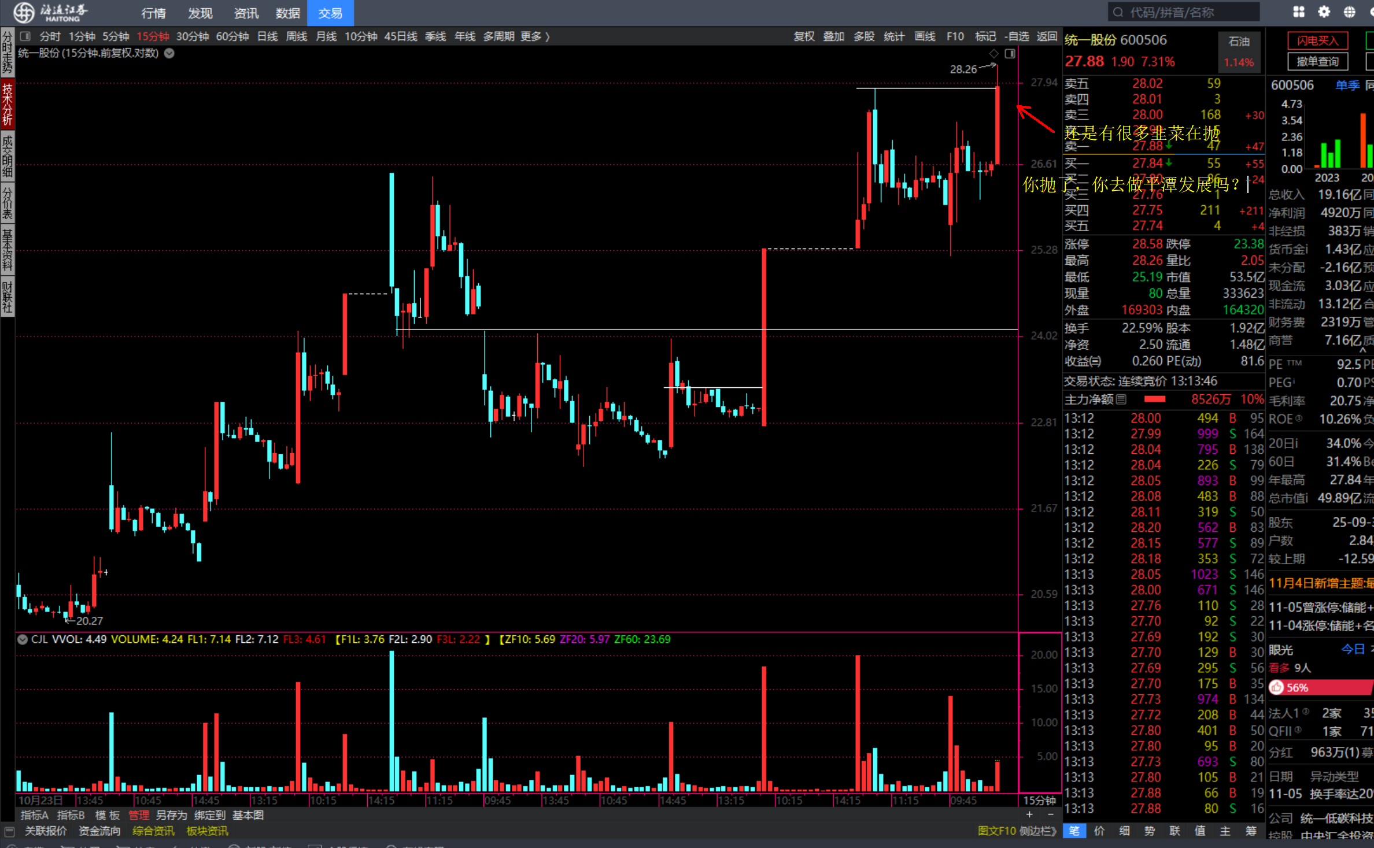Viewport: 1374px width, 848px height.
Task: Open the 资讯 top menu
Action: tap(246, 13)
